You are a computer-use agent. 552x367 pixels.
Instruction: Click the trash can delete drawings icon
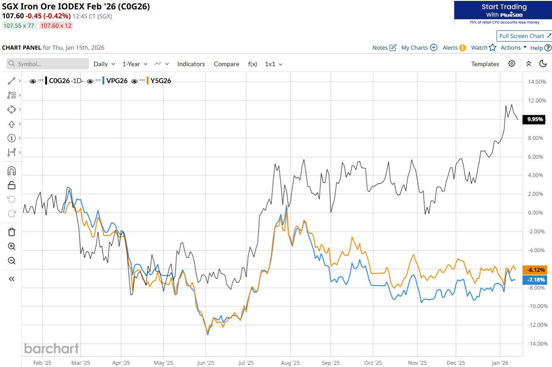12,232
